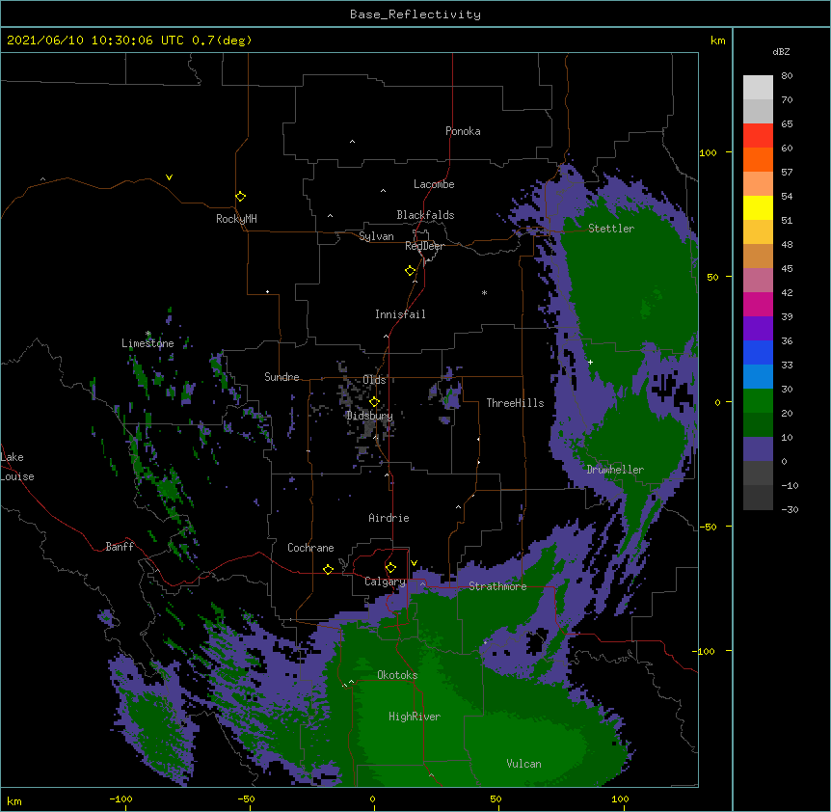Click the km unit label at bottom left
This screenshot has height=812, width=831.
(13, 801)
